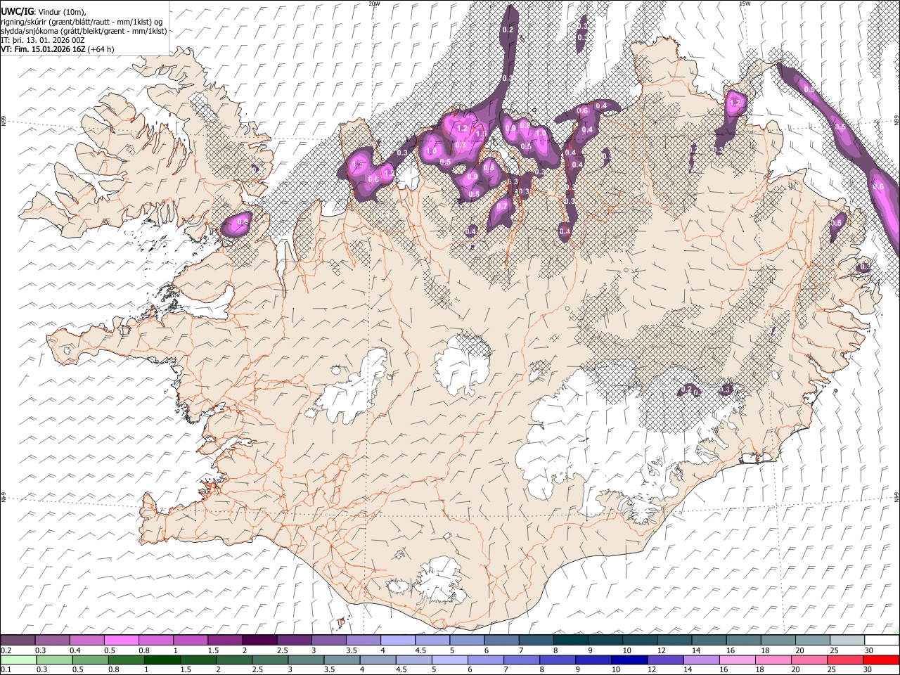Pick upper scale swatch starting at 3.5
900x675 pixels.
364,641
